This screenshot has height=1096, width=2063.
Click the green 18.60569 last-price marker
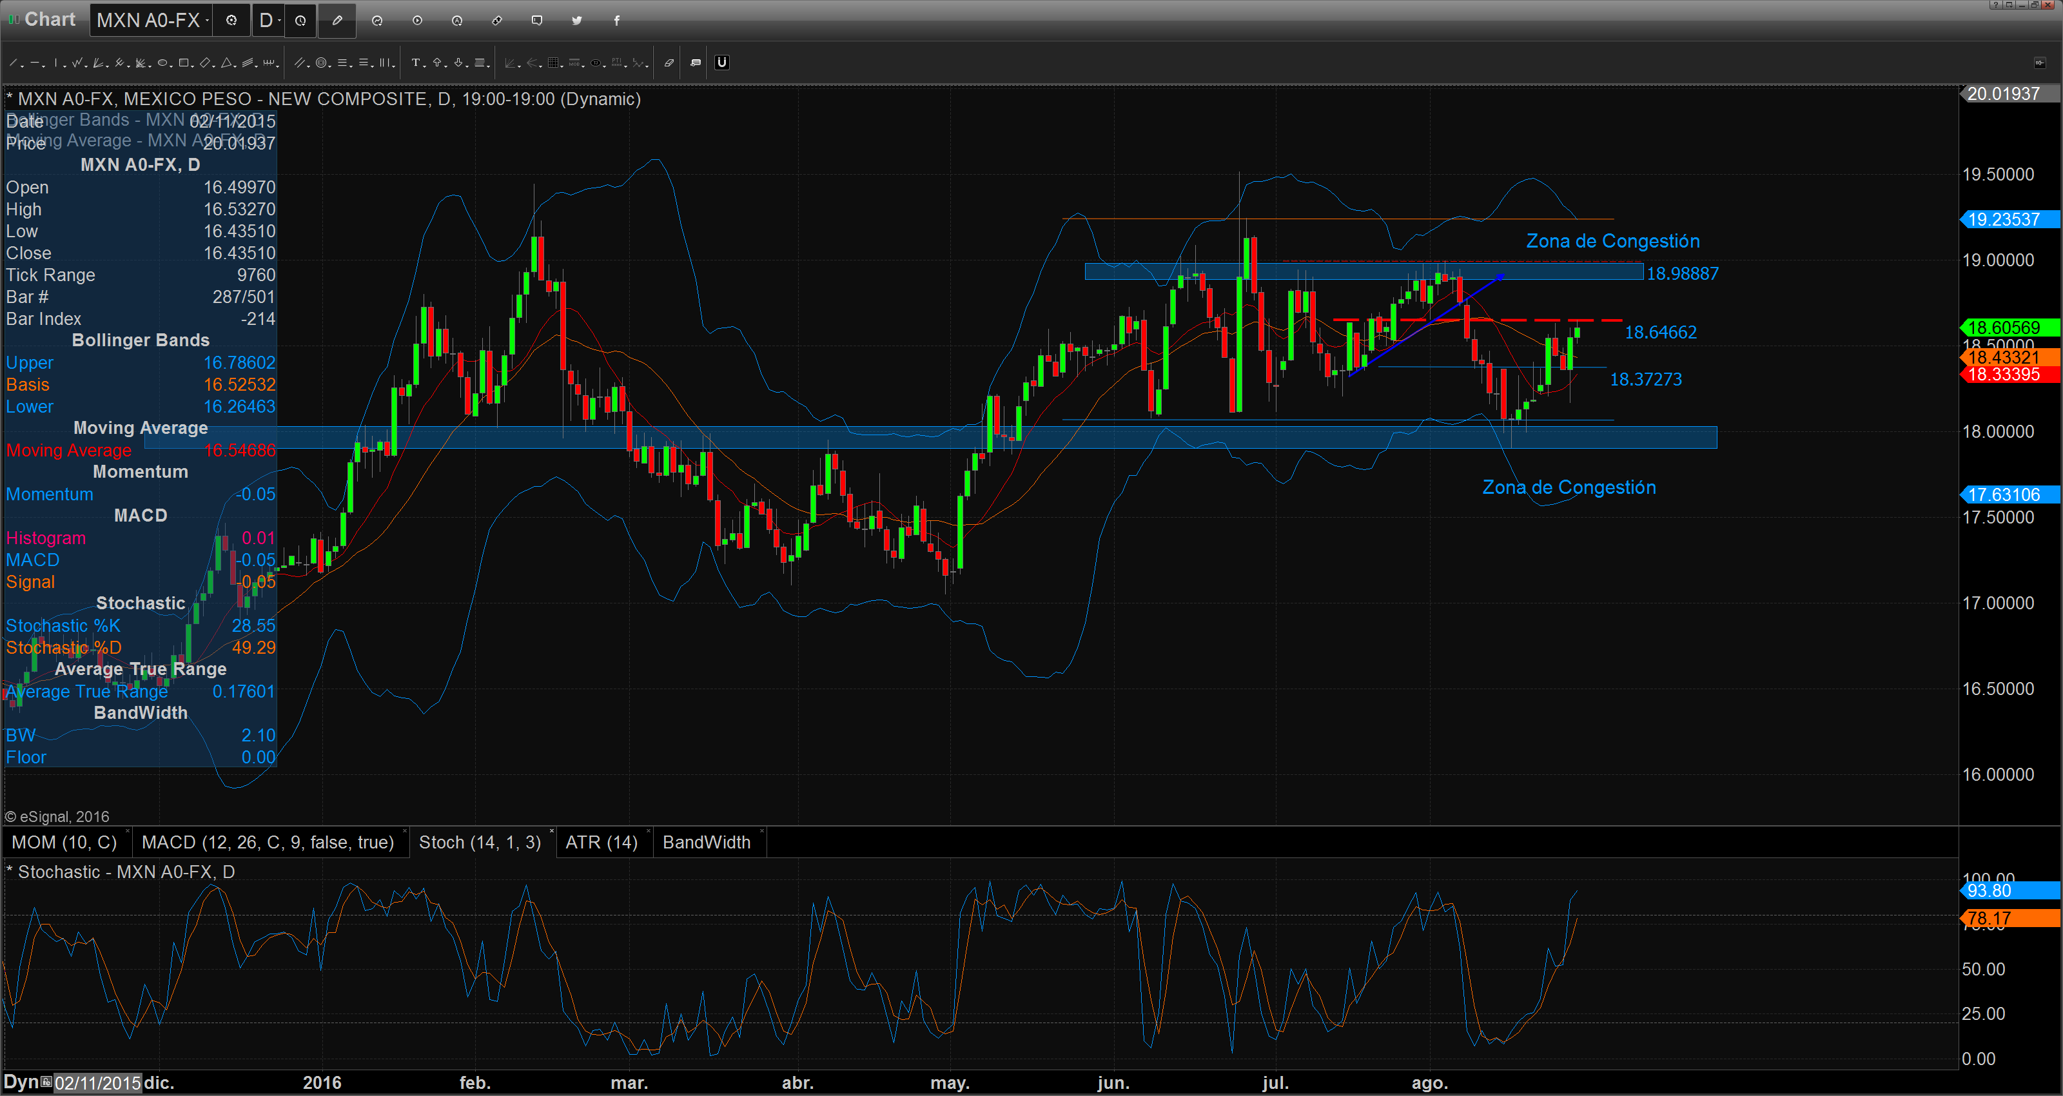[2009, 327]
